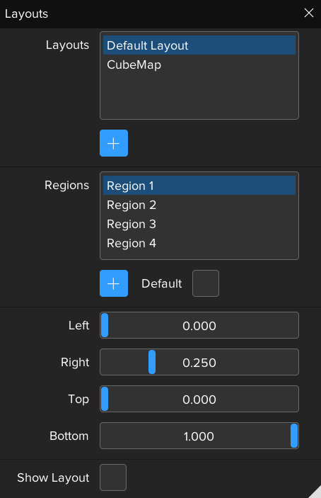The width and height of the screenshot is (321, 498).
Task: Click the Right value 0.250
Action: (x=199, y=363)
